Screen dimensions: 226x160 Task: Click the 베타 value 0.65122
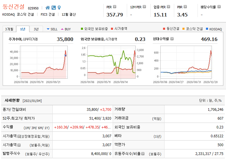[217, 136]
